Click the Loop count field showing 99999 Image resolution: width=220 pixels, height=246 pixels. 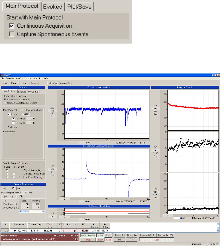pyautogui.click(x=26, y=114)
